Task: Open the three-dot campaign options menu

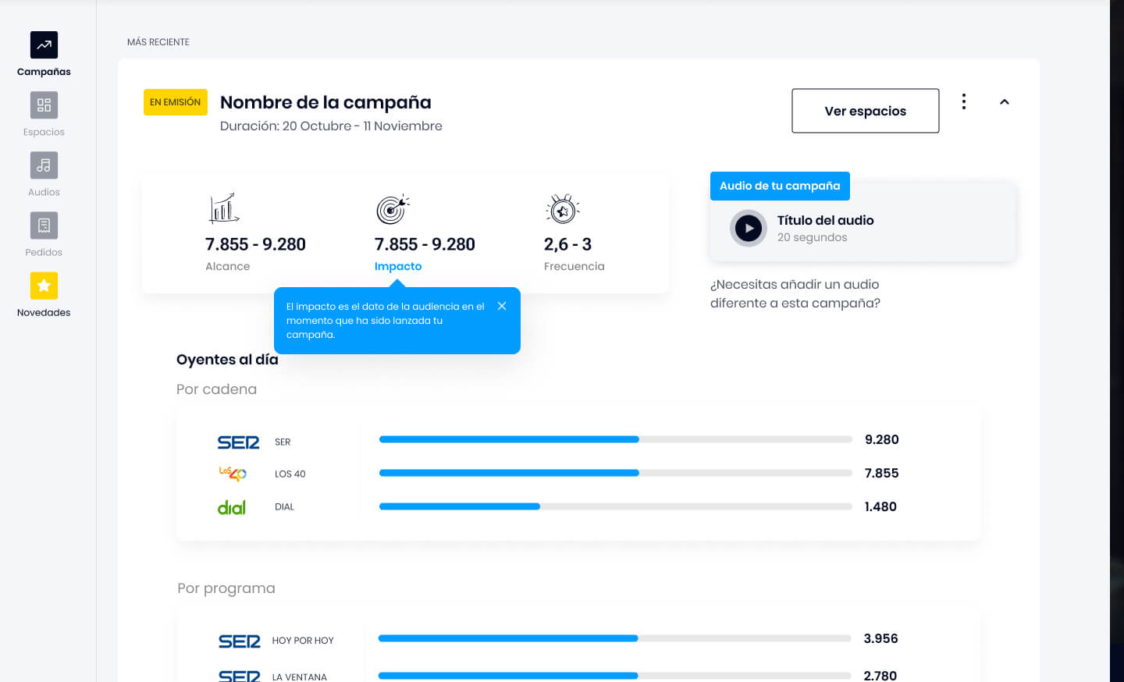Action: click(x=964, y=101)
